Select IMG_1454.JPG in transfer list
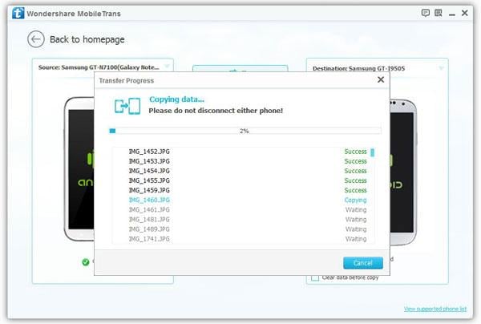The height and width of the screenshot is (324, 481). click(149, 171)
